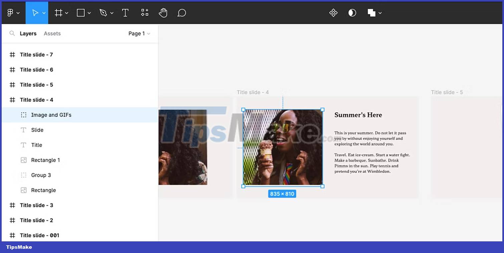This screenshot has width=504, height=253.
Task: Select the Title layer
Action: (x=37, y=145)
